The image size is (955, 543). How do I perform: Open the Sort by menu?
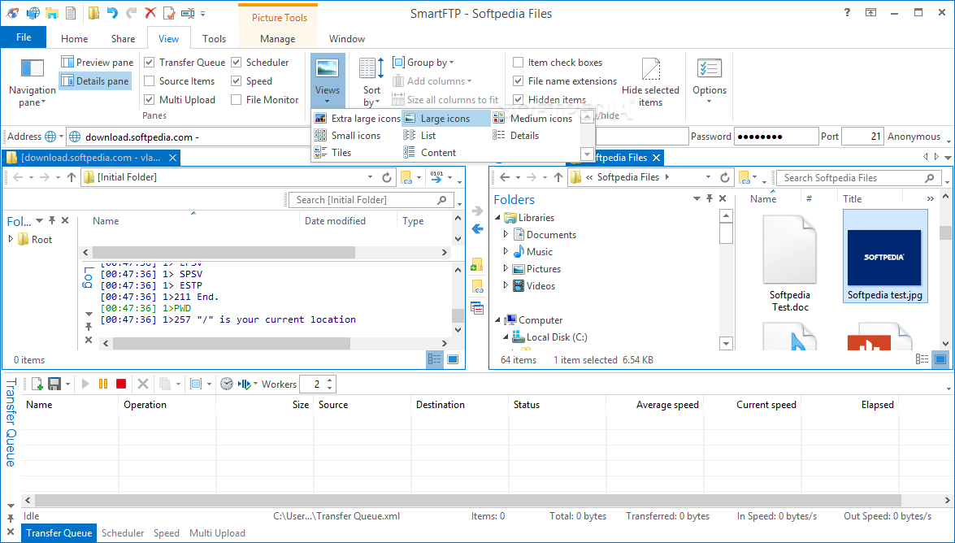[x=371, y=81]
